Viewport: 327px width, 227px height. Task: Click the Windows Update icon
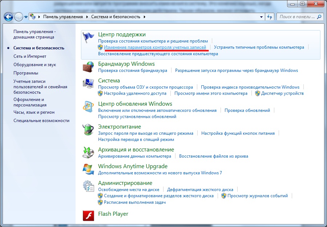click(88, 107)
